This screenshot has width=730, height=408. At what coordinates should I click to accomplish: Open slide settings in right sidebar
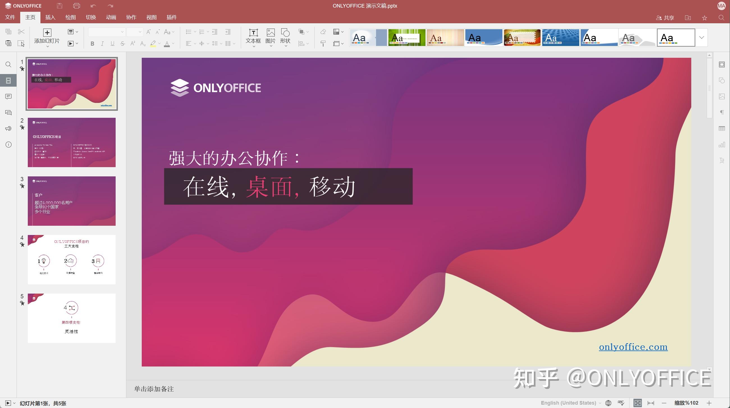point(722,64)
